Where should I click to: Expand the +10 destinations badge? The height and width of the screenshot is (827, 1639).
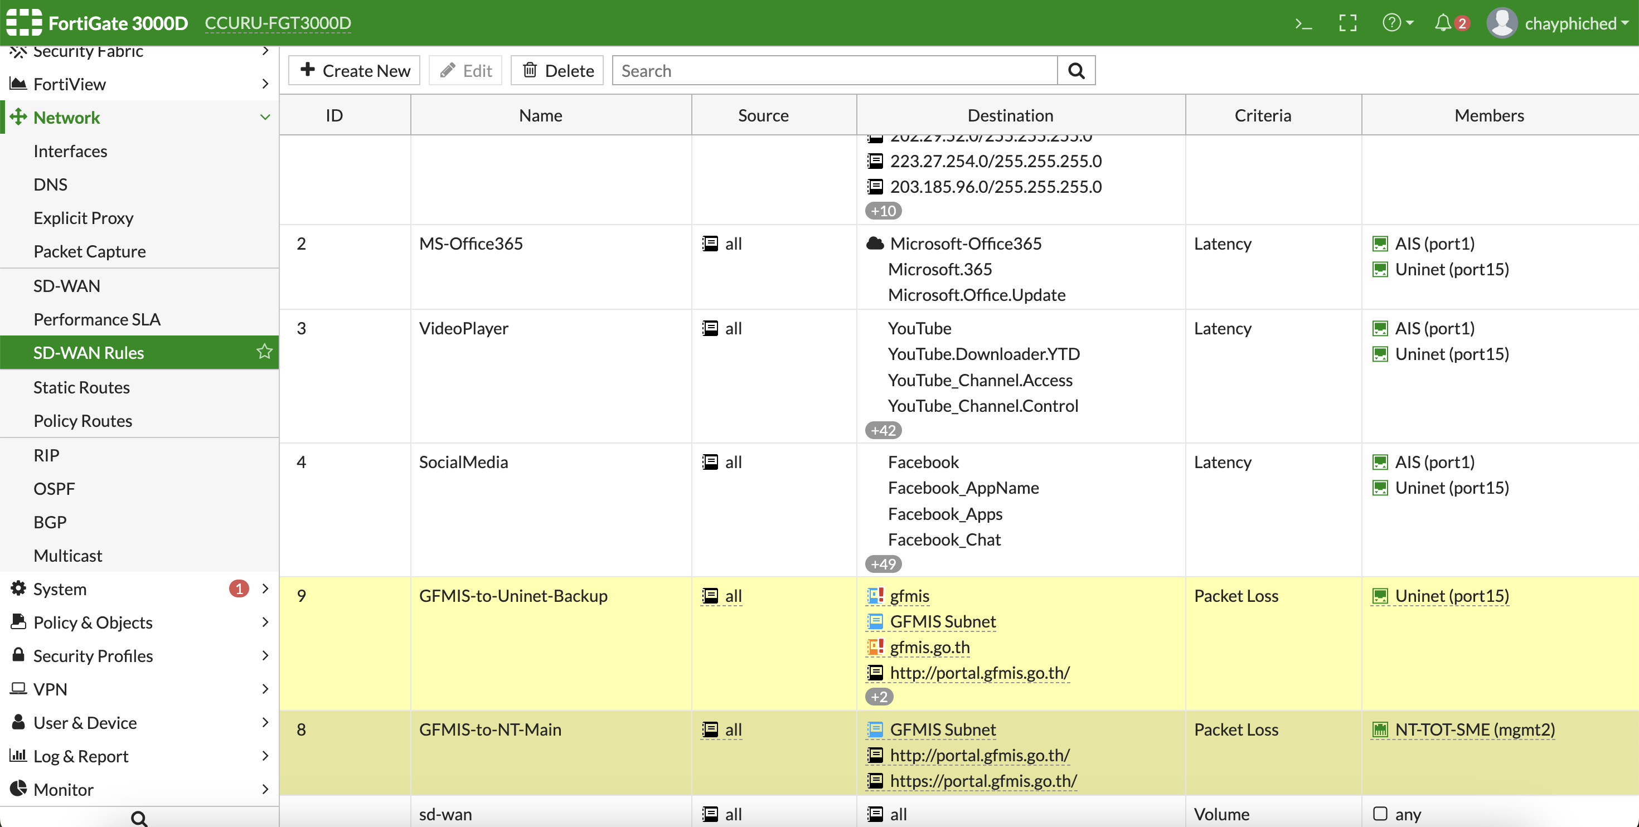pyautogui.click(x=883, y=211)
